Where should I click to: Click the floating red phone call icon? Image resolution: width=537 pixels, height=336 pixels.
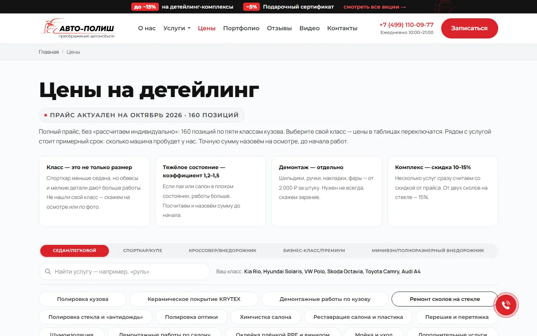[506, 305]
